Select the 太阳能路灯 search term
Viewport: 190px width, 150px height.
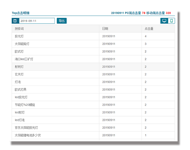[21, 44]
